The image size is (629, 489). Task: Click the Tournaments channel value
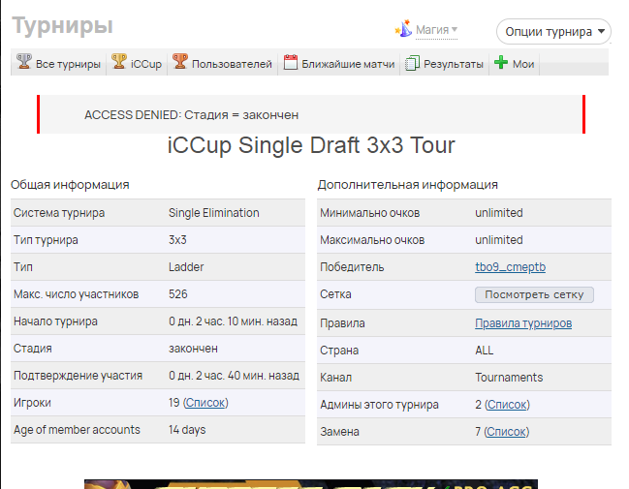[509, 378]
